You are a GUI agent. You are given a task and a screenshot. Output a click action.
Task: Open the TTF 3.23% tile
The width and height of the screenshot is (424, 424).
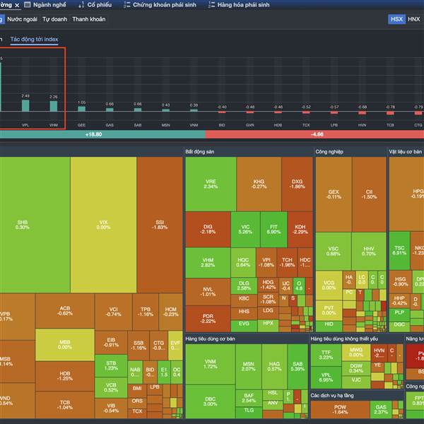(x=326, y=355)
